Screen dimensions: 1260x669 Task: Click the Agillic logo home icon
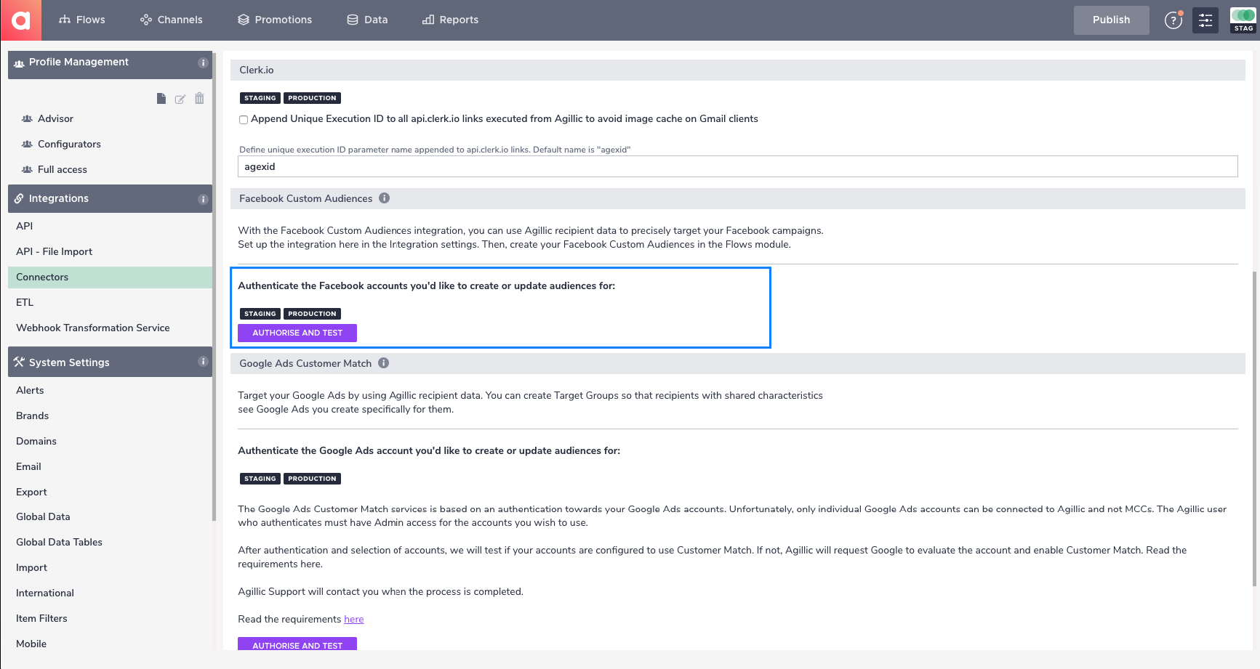20,20
